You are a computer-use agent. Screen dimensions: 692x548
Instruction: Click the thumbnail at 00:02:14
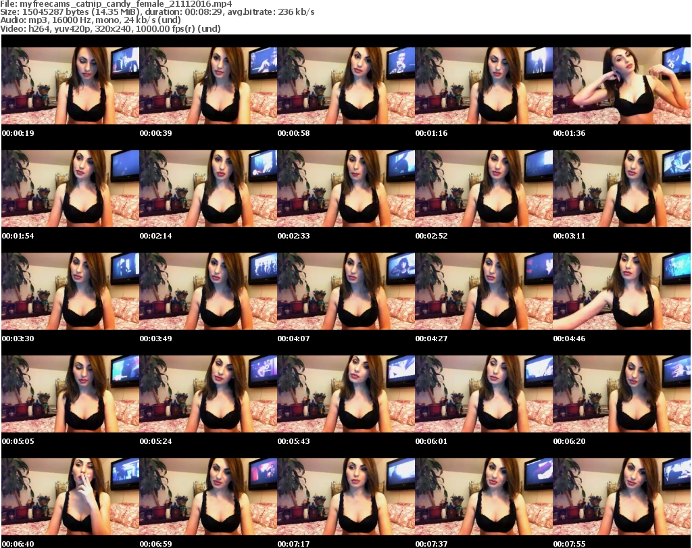pyautogui.click(x=208, y=189)
